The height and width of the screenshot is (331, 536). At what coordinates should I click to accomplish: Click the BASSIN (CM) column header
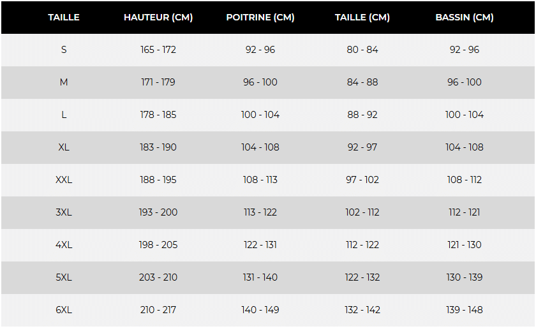click(465, 17)
